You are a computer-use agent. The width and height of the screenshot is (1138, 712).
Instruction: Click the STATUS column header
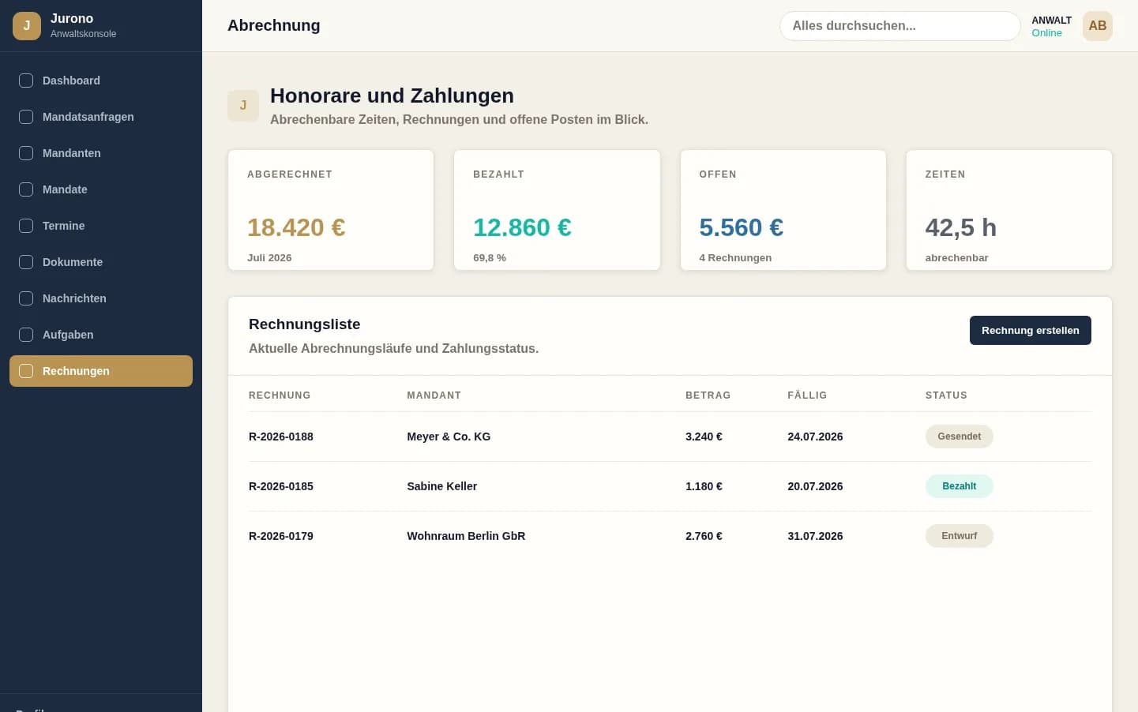point(946,395)
